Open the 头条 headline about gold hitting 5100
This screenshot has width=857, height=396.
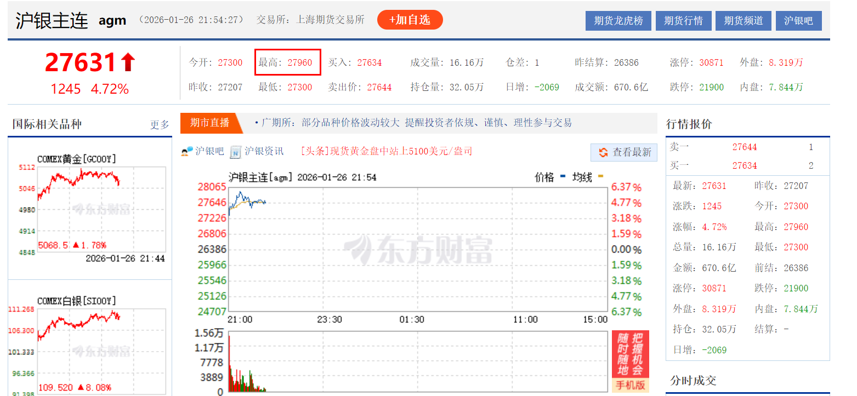tap(387, 151)
